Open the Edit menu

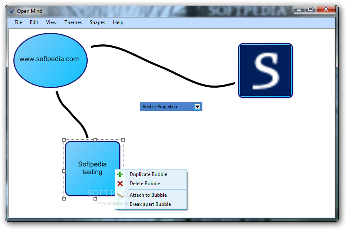[x=34, y=22]
